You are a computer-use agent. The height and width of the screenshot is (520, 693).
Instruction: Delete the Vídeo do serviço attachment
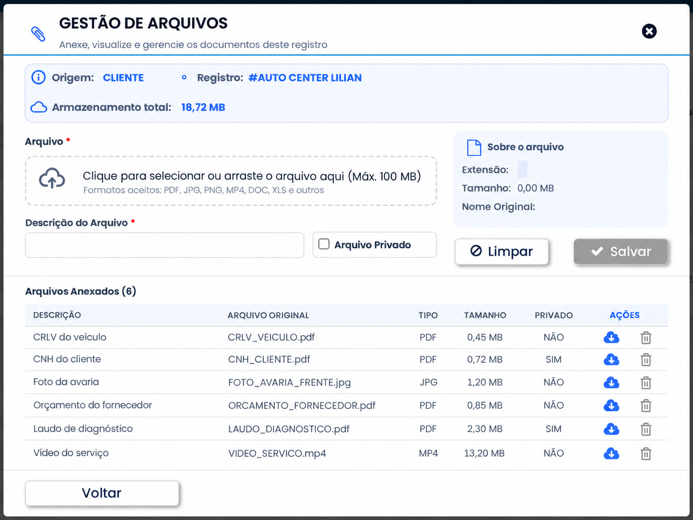pos(646,453)
